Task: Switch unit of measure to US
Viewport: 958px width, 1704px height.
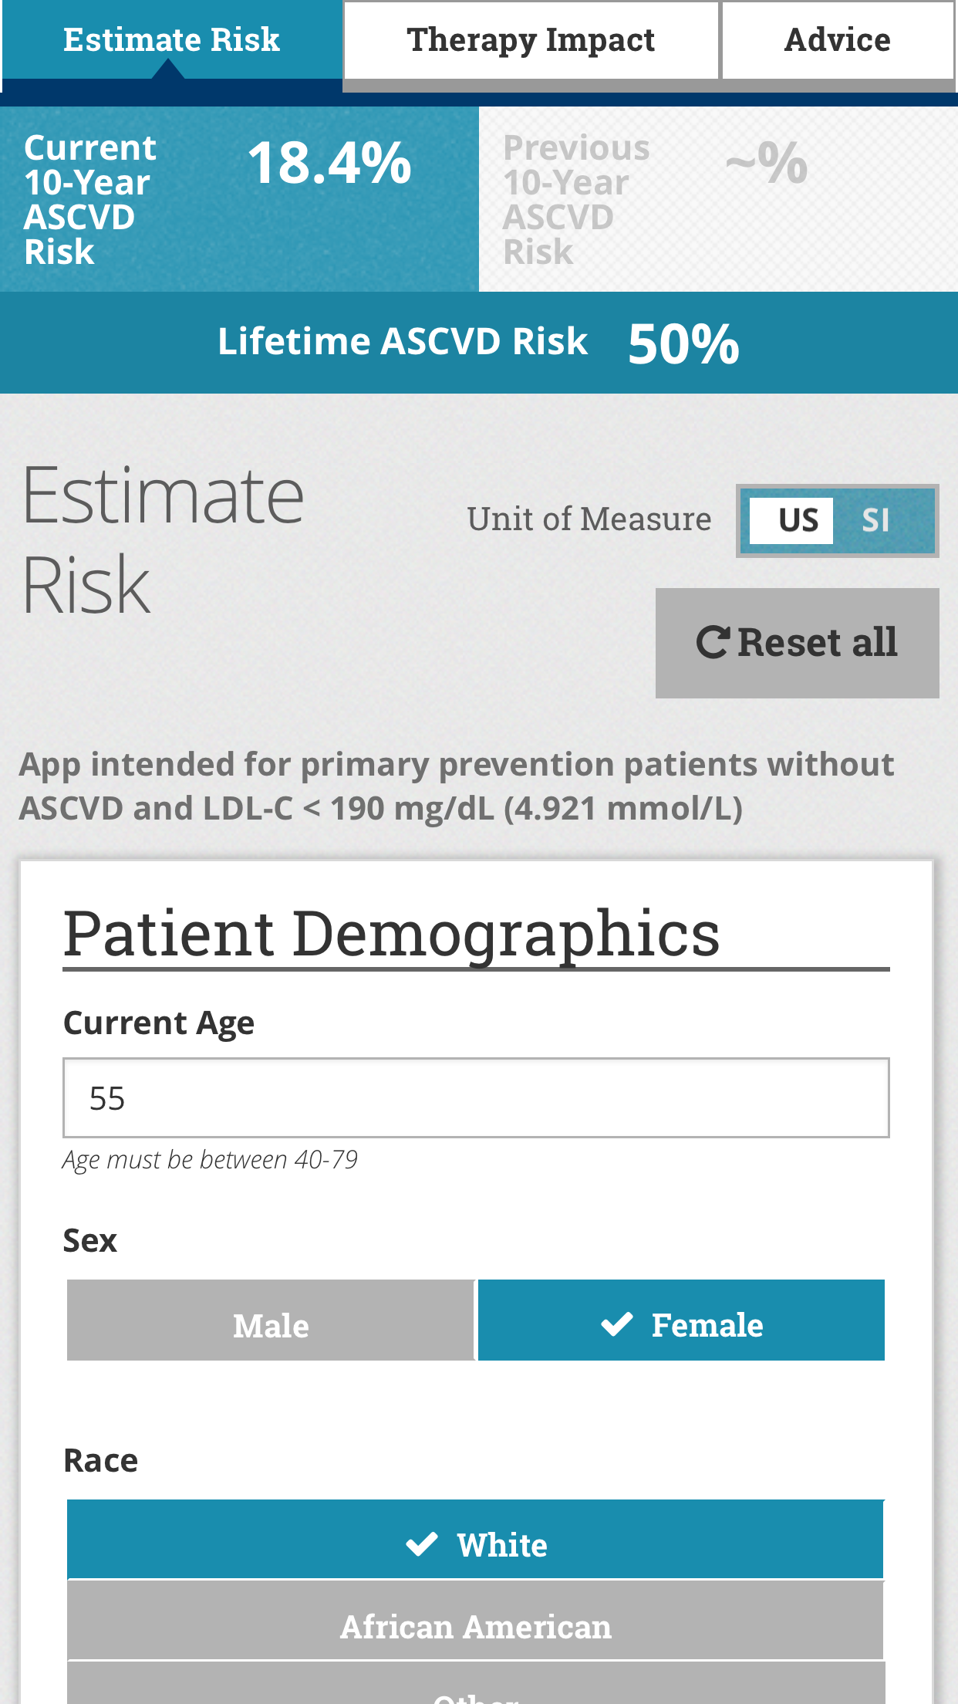Action: 791,520
